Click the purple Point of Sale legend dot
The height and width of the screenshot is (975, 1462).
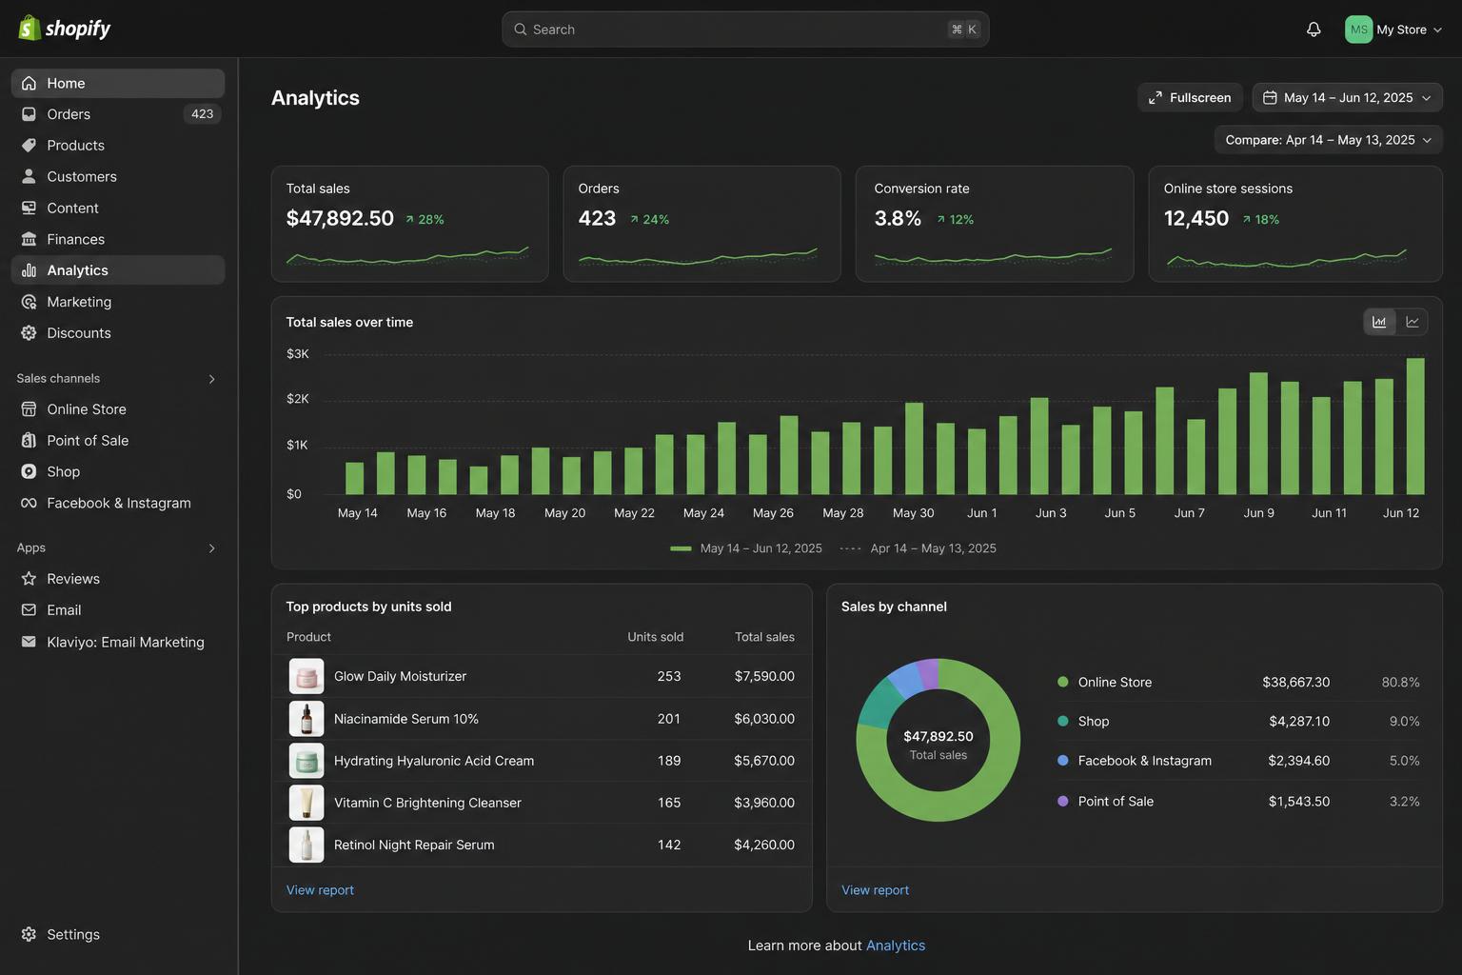[1063, 801]
